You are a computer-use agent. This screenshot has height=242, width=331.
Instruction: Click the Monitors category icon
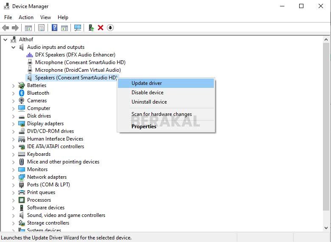pyautogui.click(x=22, y=169)
